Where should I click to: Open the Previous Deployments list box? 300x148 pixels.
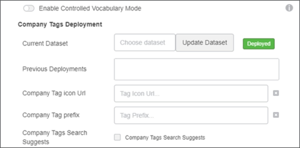point(196,69)
